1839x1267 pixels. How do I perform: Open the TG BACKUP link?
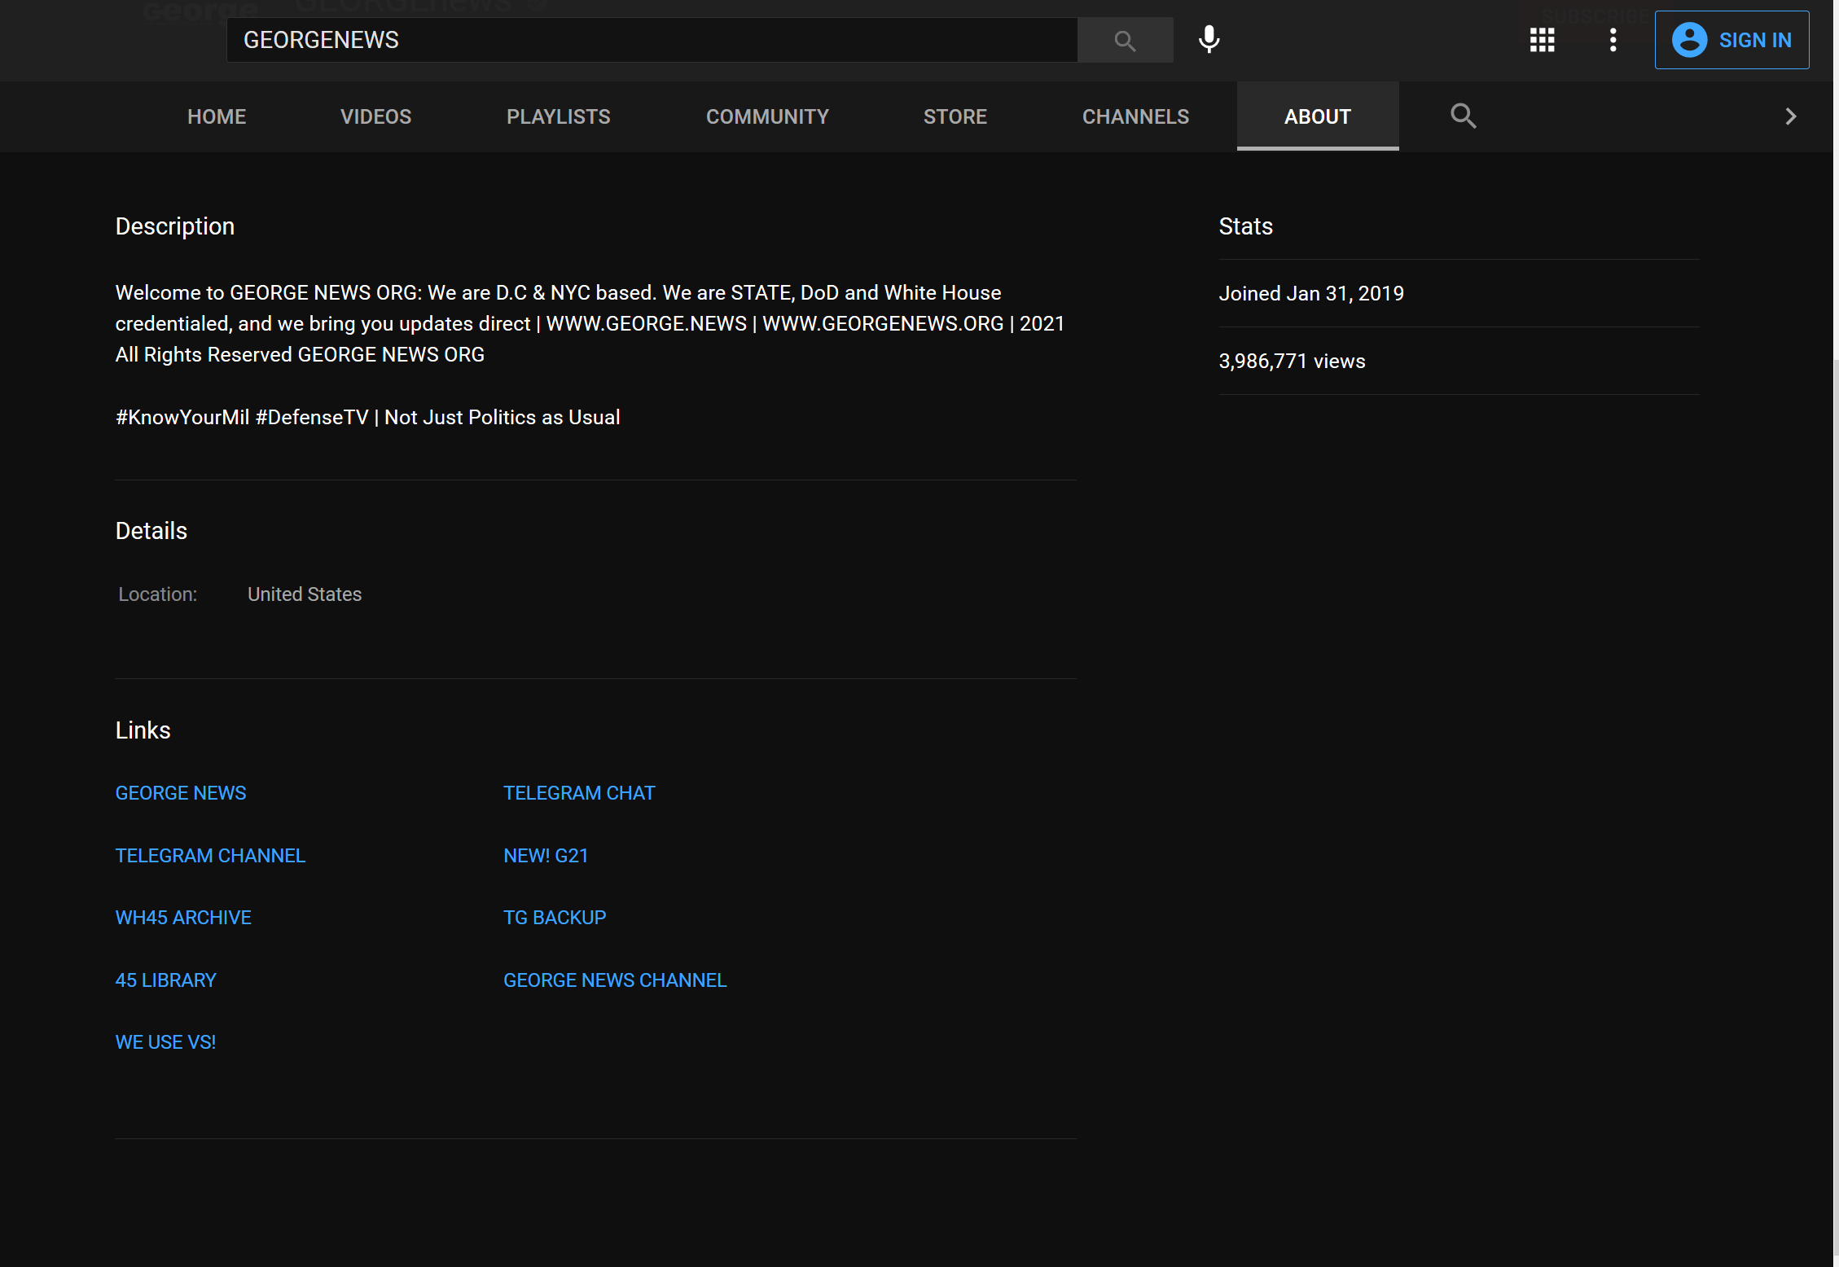coord(555,918)
